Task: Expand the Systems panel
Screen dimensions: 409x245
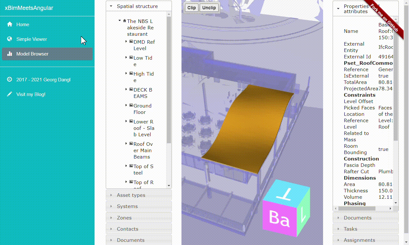Action: 139,206
